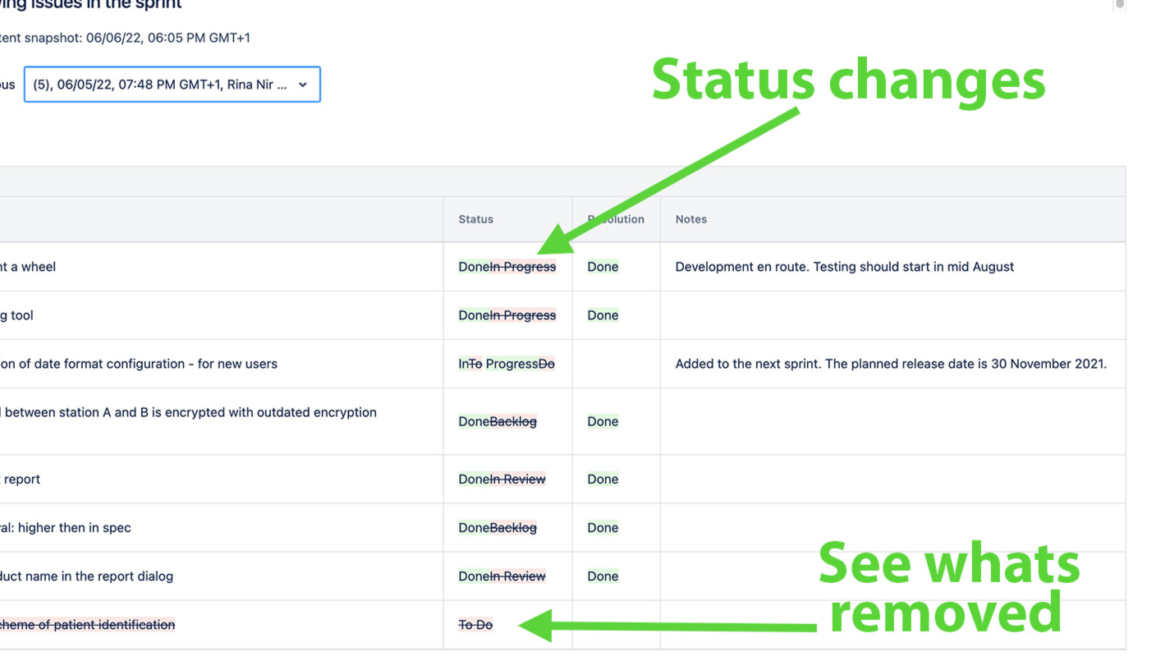Open the product name in report dialog issue
The width and height of the screenshot is (1170, 666).
tap(87, 576)
